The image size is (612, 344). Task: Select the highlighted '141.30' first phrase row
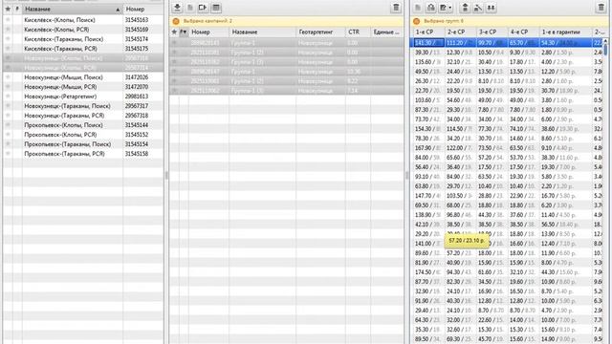coord(508,42)
